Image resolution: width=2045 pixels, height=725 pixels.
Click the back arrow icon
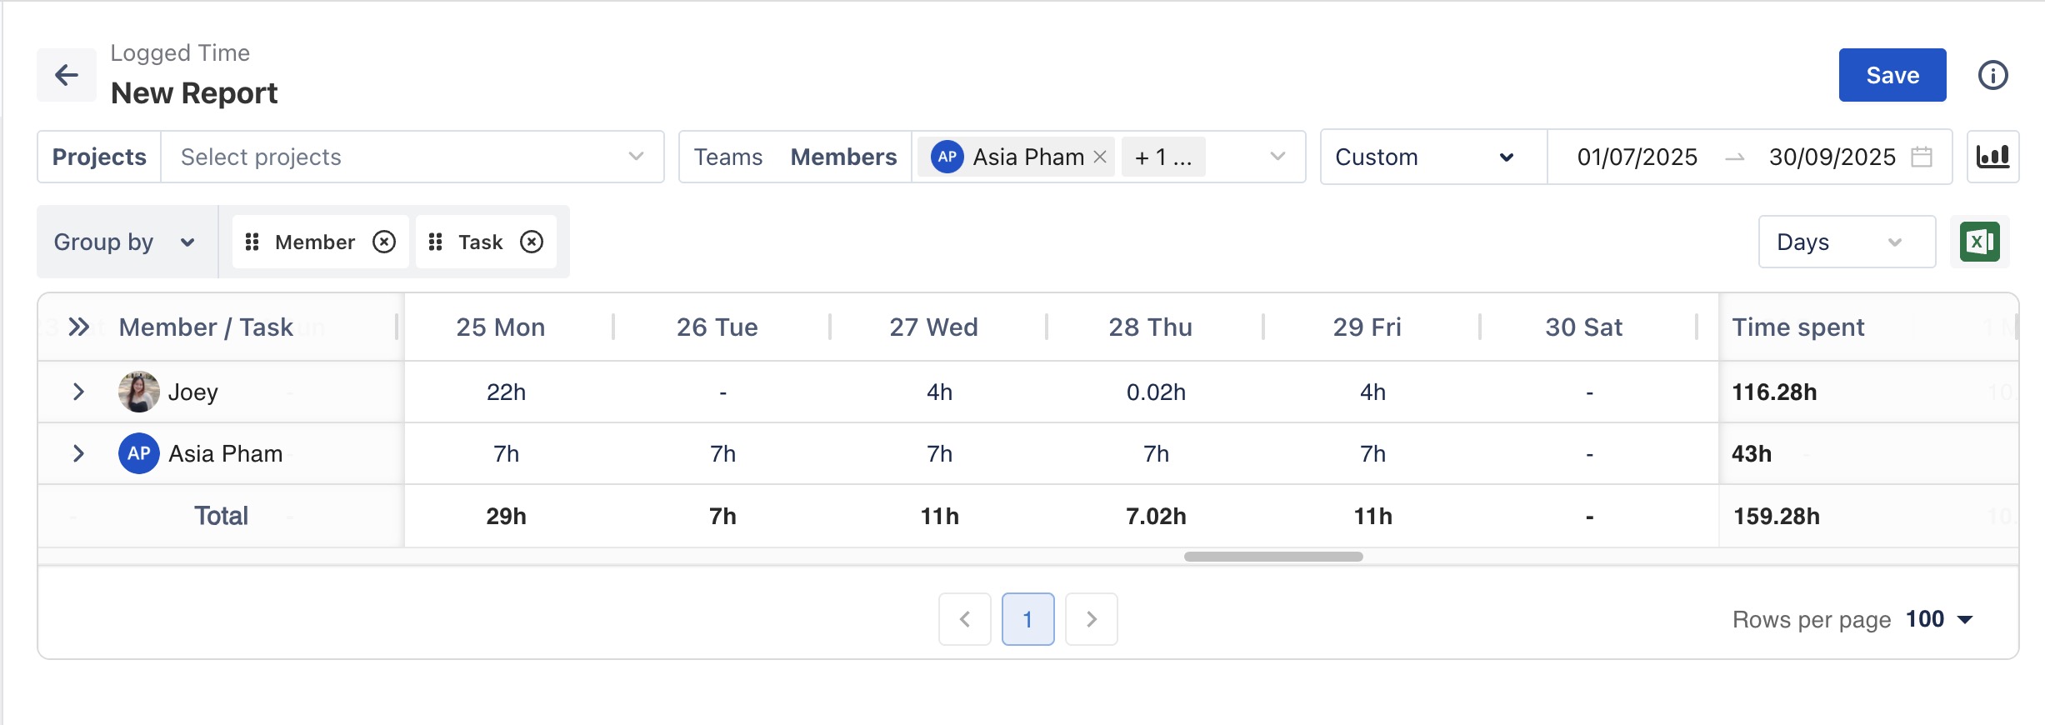click(67, 75)
